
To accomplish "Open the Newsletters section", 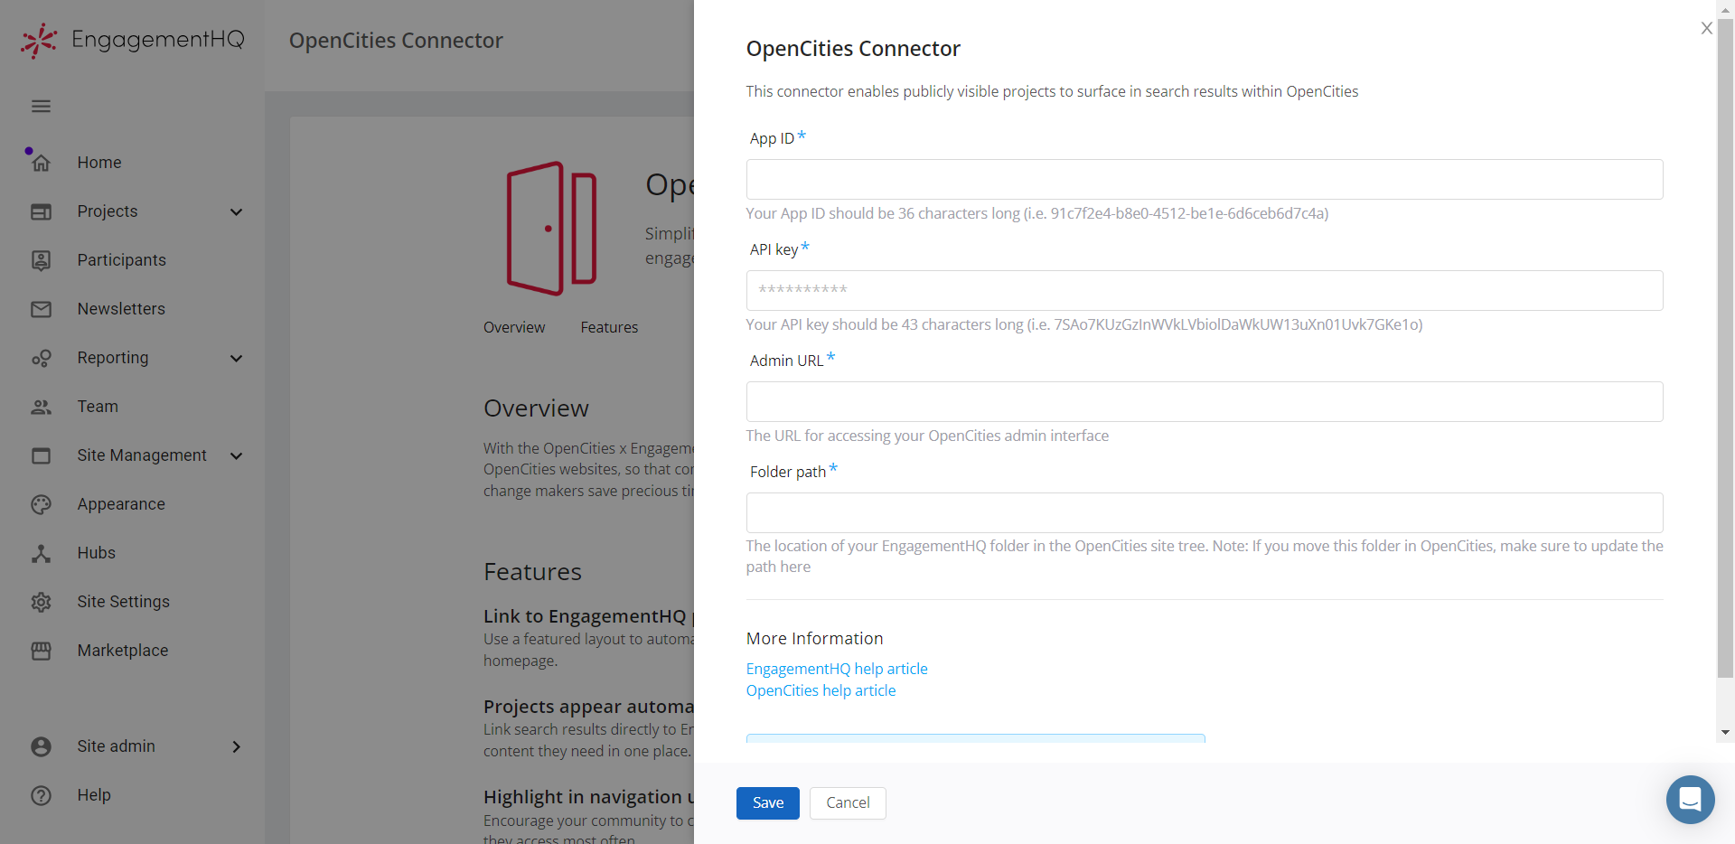I will click(121, 308).
